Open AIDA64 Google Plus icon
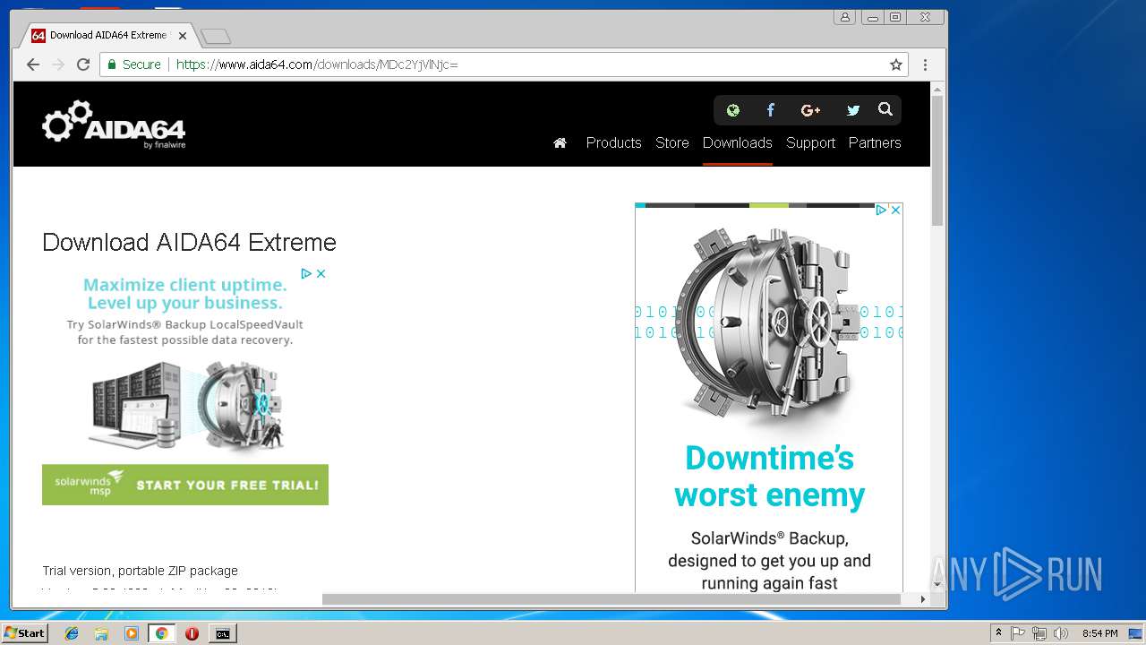This screenshot has width=1146, height=645. (810, 110)
